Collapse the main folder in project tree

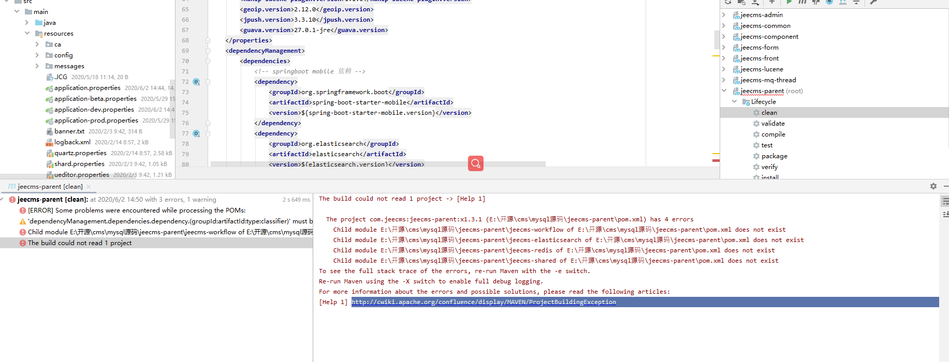[17, 11]
